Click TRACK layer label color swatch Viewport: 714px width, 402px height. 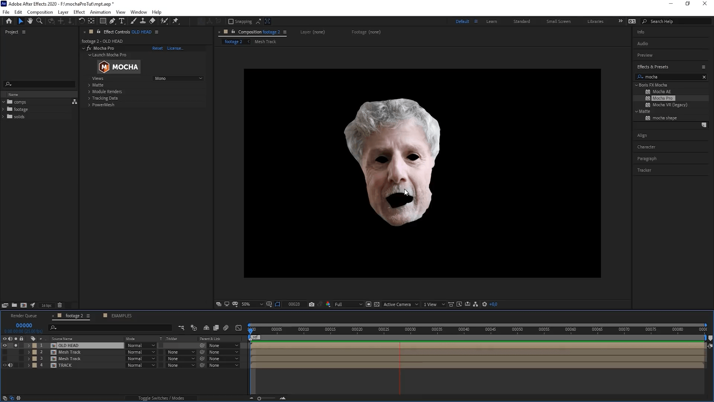pyautogui.click(x=35, y=366)
